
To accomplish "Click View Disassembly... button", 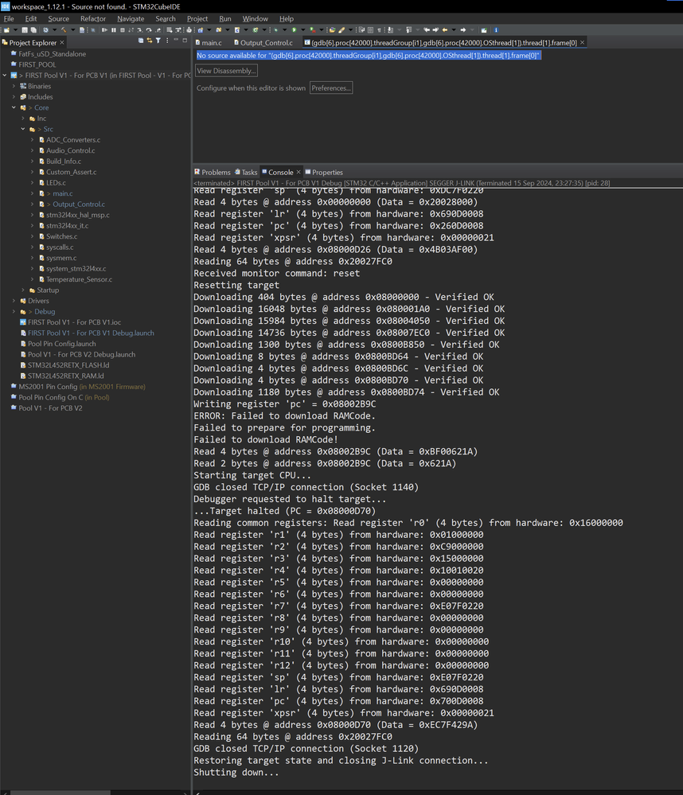I will click(x=226, y=71).
